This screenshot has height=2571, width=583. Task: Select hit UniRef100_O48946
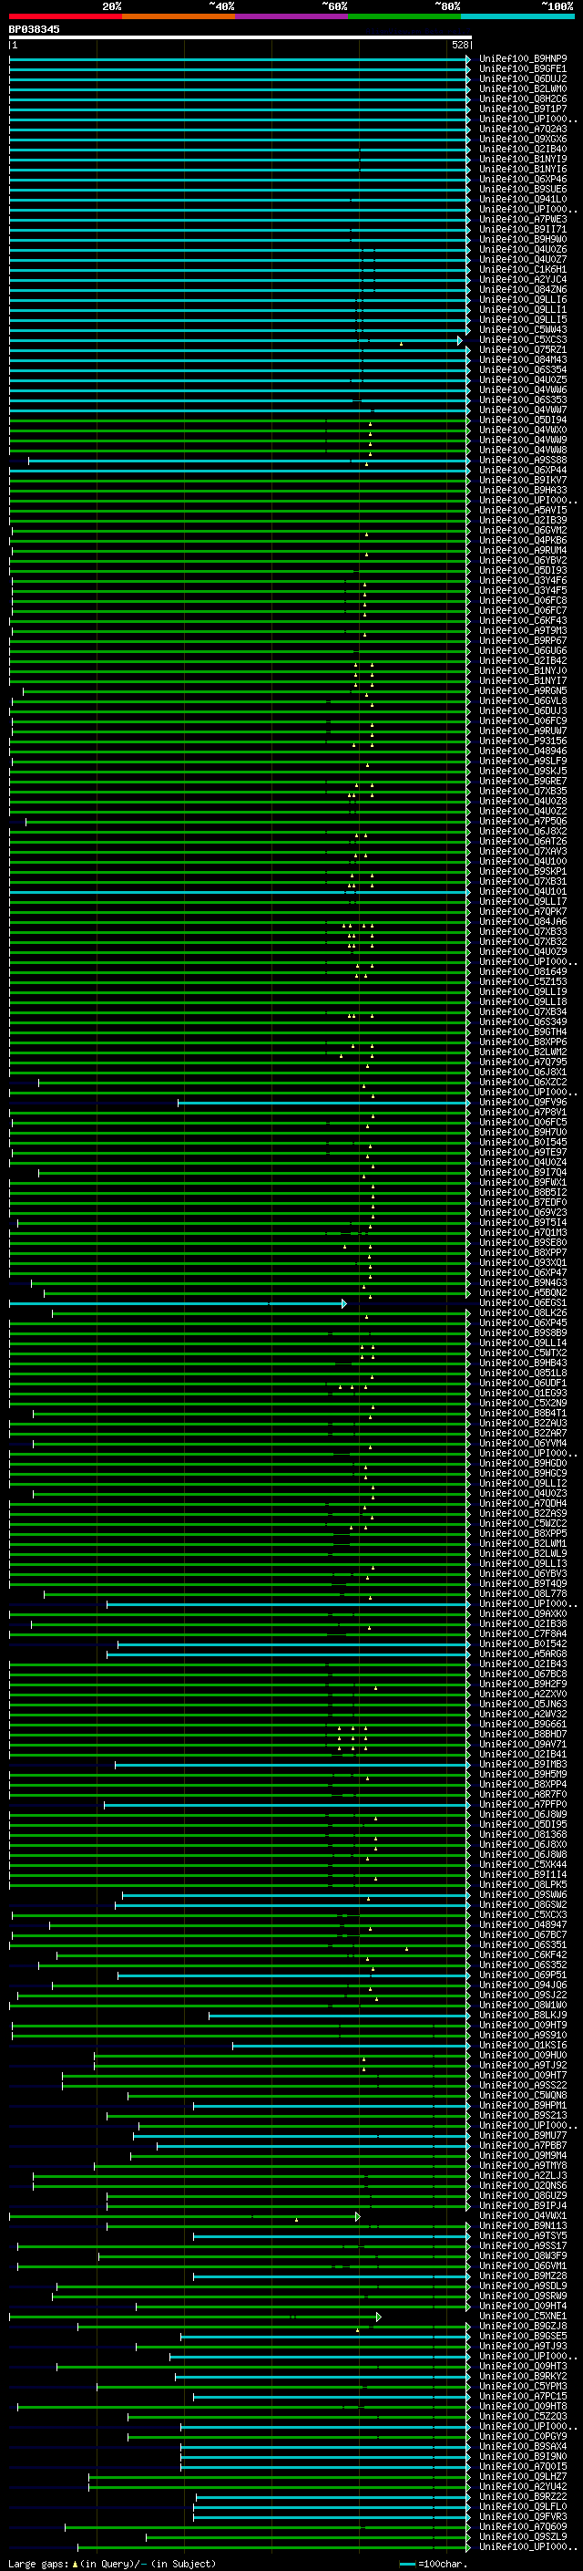click(x=523, y=752)
